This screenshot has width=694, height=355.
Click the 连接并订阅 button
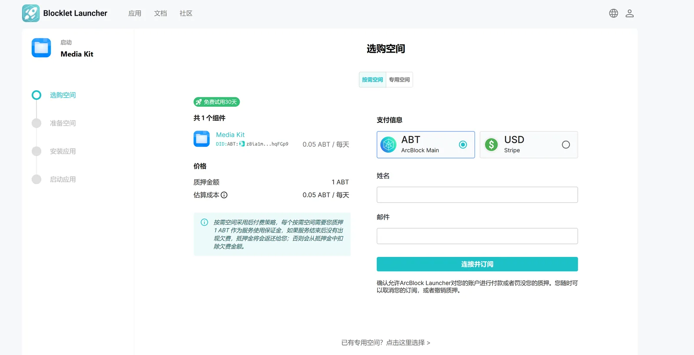[x=477, y=264]
